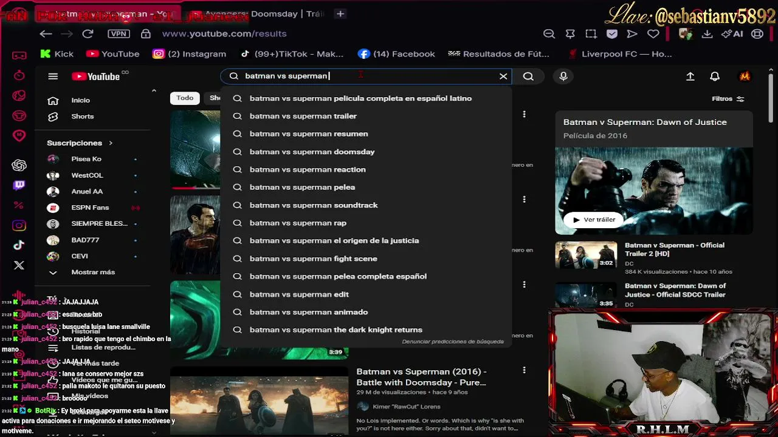The image size is (778, 437).
Task: Choose suggestion 'batman vs superman resumen'
Action: pyautogui.click(x=366, y=134)
